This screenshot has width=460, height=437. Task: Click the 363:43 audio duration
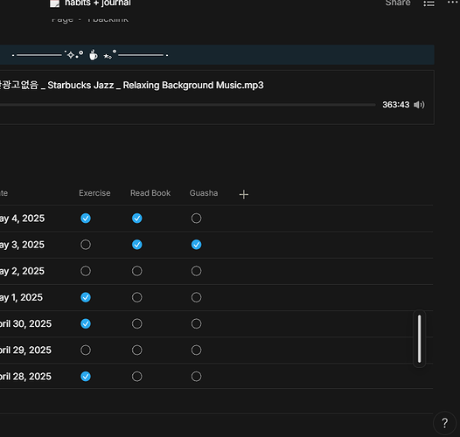[x=396, y=105]
